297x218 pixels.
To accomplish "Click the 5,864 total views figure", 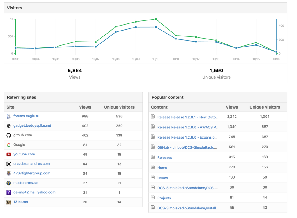I will [x=75, y=71].
